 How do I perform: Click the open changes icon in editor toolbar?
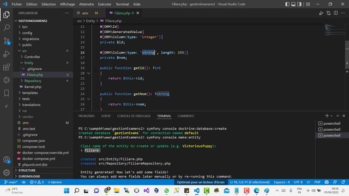[328, 13]
